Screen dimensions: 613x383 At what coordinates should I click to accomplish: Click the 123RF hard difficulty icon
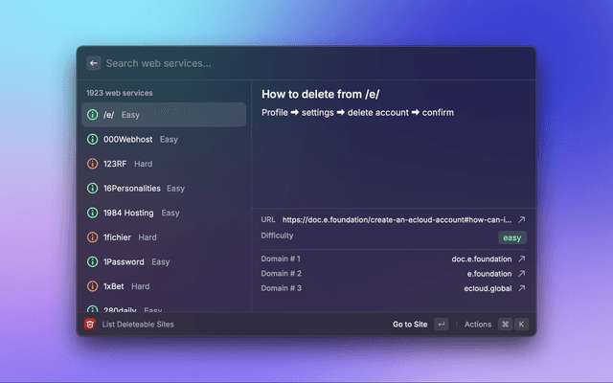pyautogui.click(x=92, y=164)
